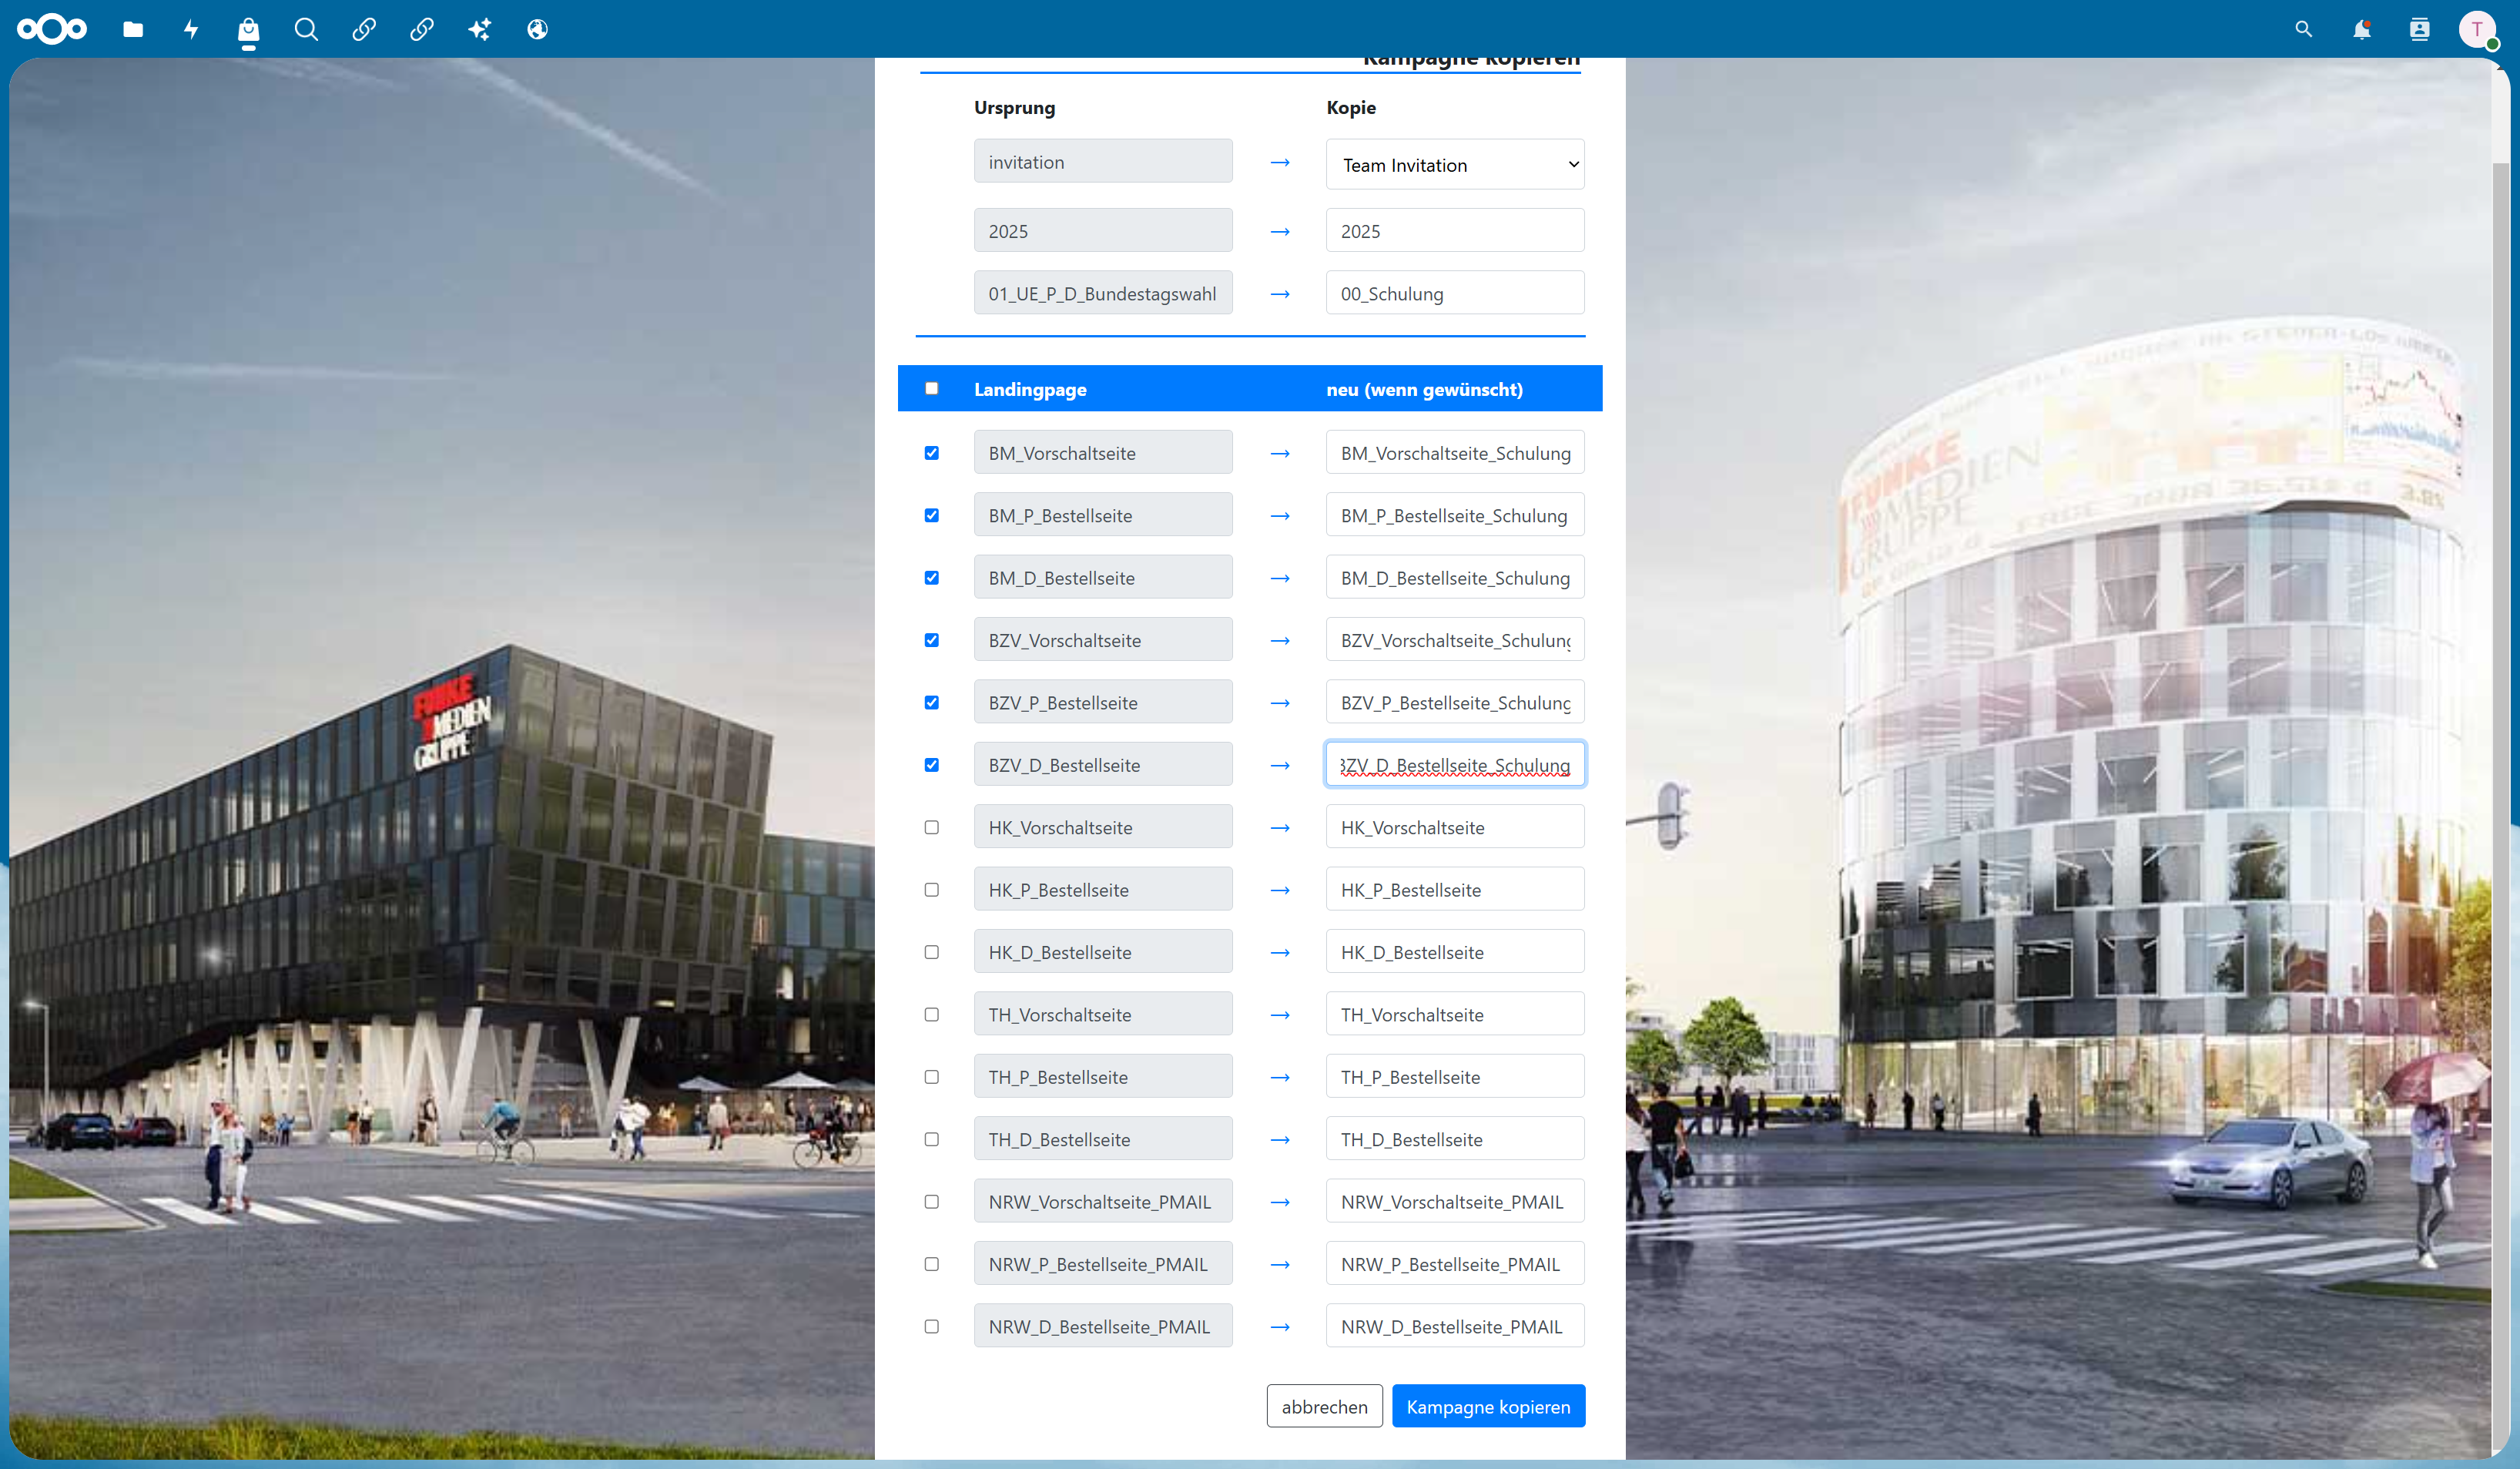Viewport: 2520px width, 1469px height.
Task: Click the read-only 01_UE_P_D_Bundestagswahl field
Action: [x=1103, y=293]
